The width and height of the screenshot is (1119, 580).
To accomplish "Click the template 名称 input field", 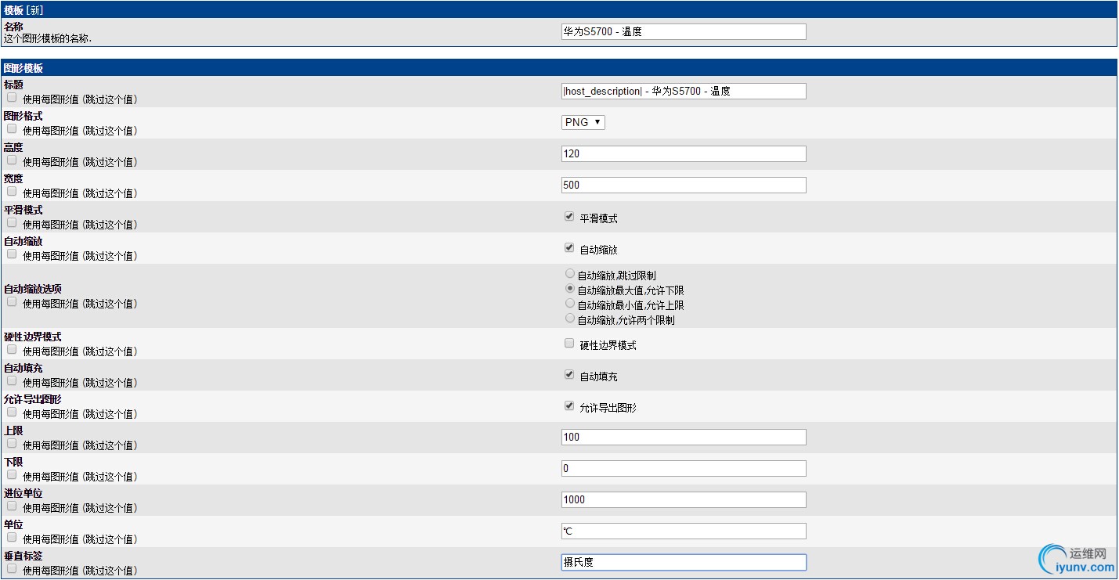I will pyautogui.click(x=684, y=32).
